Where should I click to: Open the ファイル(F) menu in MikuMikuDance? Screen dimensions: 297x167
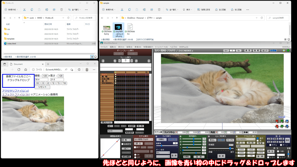click(104, 47)
